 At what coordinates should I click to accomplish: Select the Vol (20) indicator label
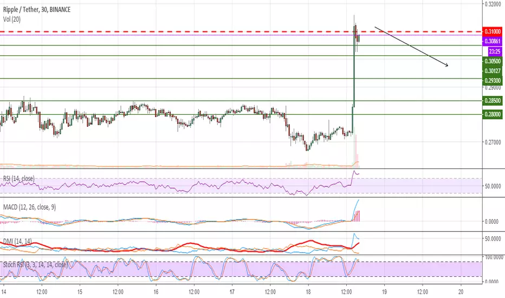point(12,20)
